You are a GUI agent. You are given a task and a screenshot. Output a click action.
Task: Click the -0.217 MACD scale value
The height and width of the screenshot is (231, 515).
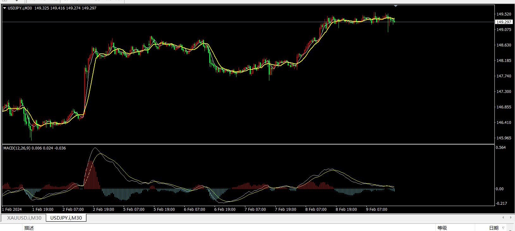501,203
